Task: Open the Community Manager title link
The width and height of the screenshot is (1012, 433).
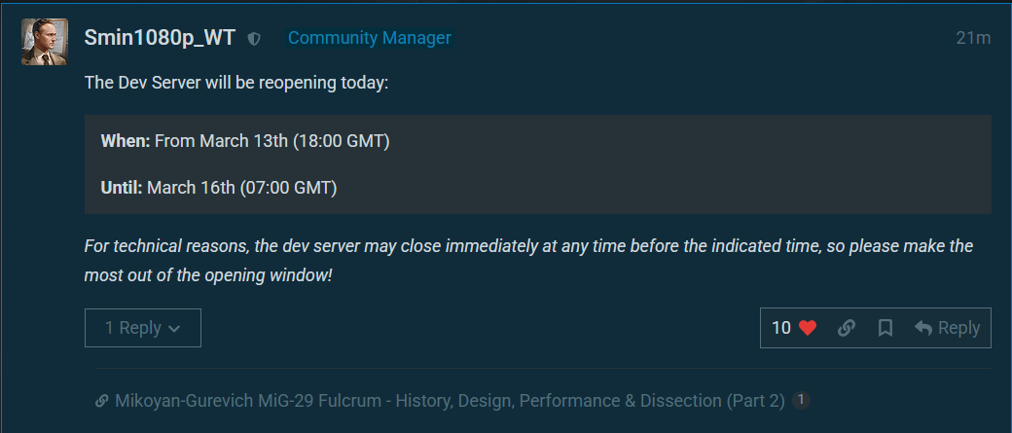Action: coord(370,38)
